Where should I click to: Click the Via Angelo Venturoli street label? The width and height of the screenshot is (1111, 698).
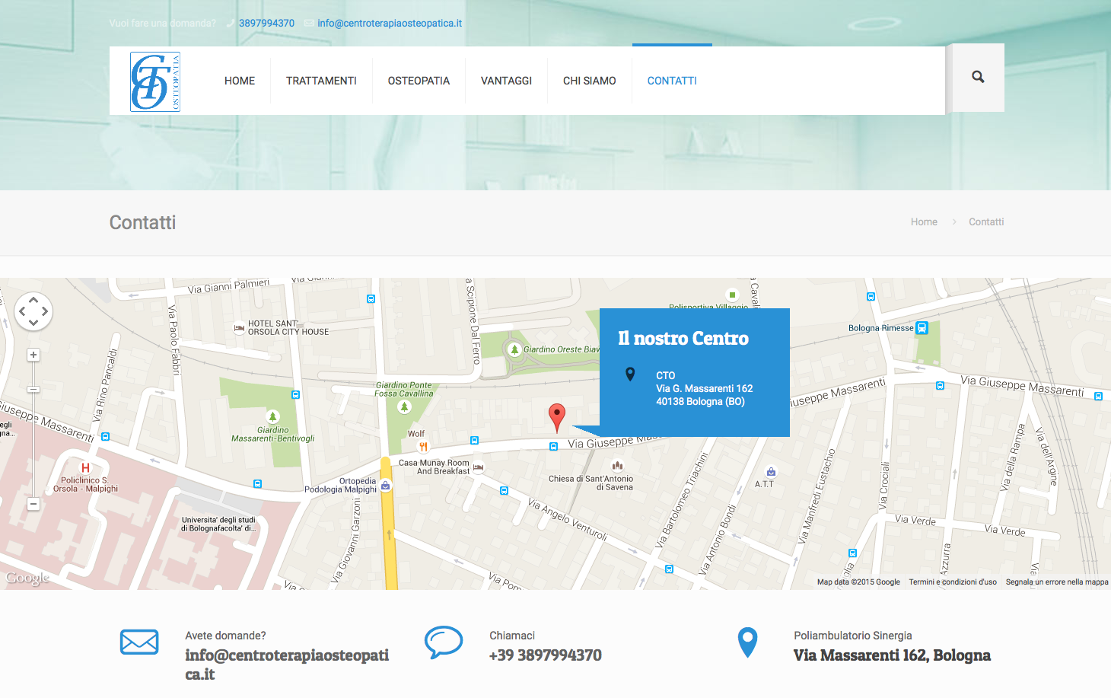tap(568, 520)
